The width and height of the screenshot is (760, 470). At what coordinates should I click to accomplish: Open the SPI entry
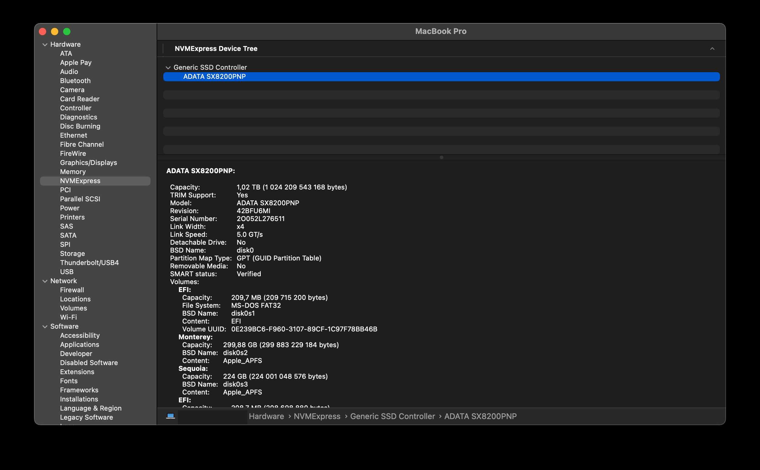point(65,244)
